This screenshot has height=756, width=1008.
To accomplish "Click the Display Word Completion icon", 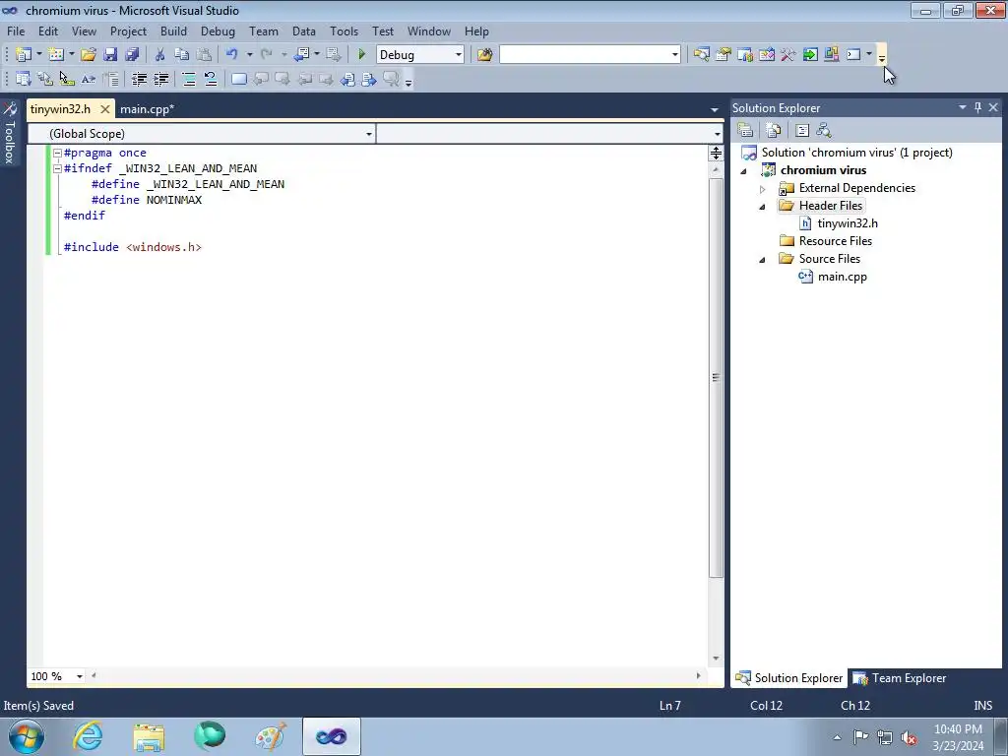I will pyautogui.click(x=89, y=79).
